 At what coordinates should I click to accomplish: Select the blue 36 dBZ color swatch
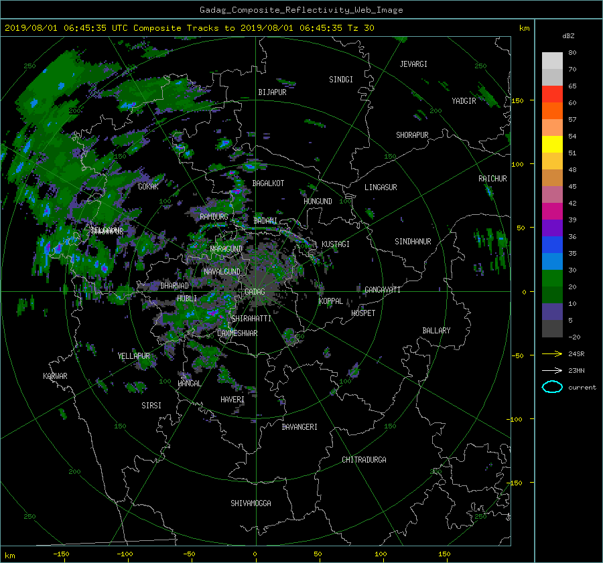(552, 244)
